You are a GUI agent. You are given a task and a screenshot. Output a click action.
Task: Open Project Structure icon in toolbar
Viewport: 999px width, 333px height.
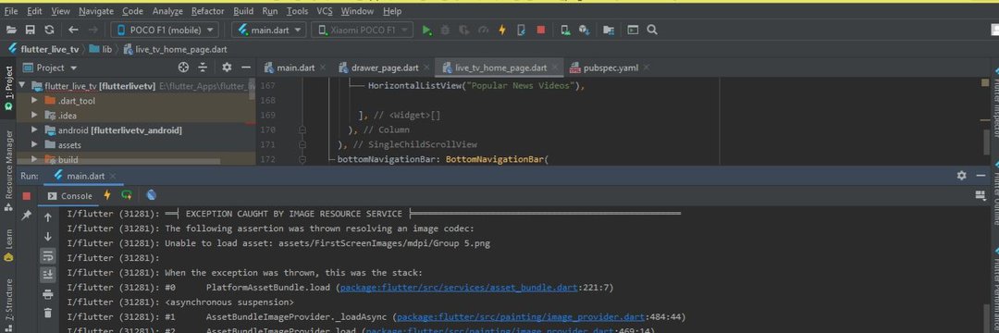609,30
